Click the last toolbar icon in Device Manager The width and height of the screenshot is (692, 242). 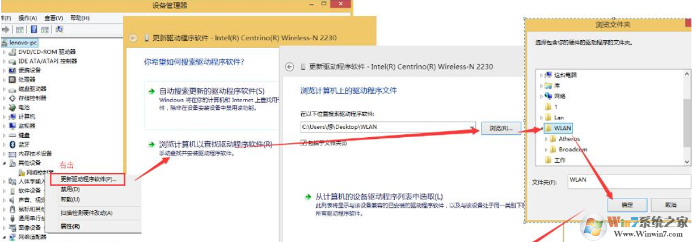tap(59, 29)
